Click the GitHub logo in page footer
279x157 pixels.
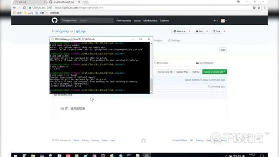coord(143,140)
